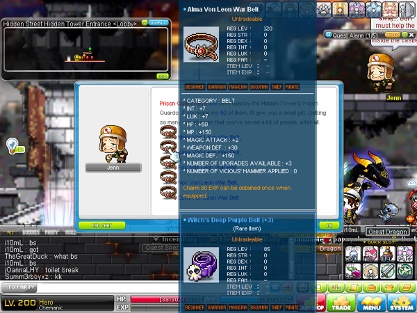Collapse the QUICK SLOT panel arrow
The image size is (417, 313).
pos(365,242)
